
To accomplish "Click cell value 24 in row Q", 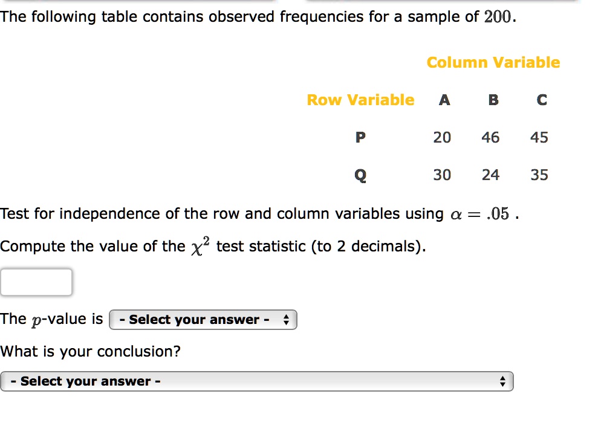I will [x=490, y=175].
